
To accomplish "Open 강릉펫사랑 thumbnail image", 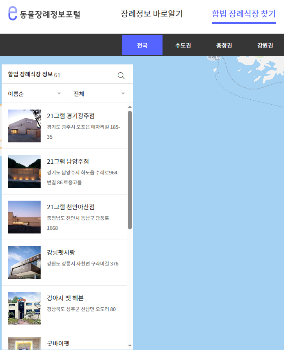I will (24, 263).
